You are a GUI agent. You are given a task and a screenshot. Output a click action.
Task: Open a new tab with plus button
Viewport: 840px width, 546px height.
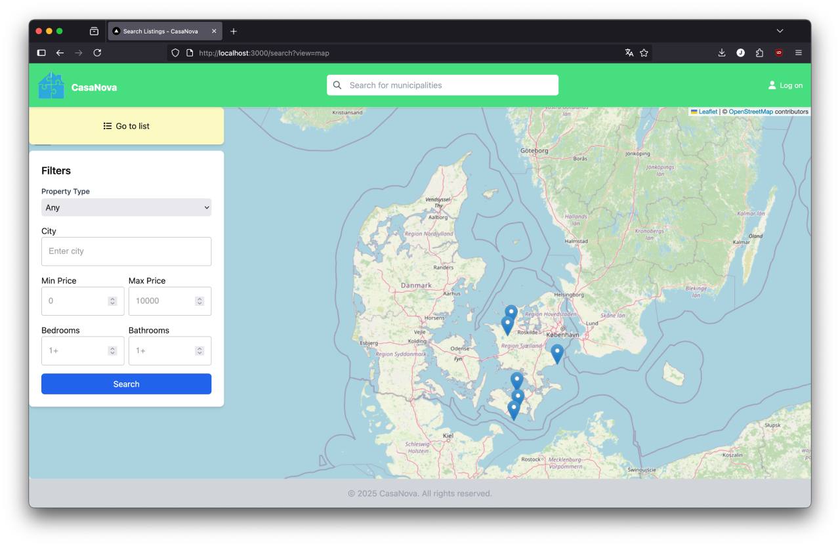[x=234, y=31]
